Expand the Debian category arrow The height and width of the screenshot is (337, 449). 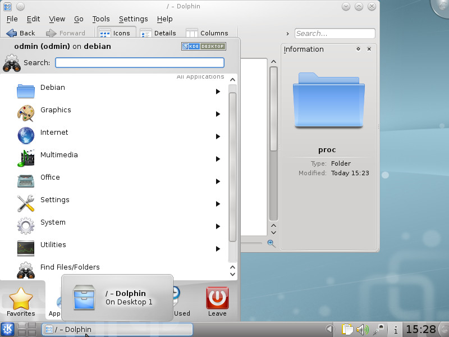pyautogui.click(x=218, y=92)
